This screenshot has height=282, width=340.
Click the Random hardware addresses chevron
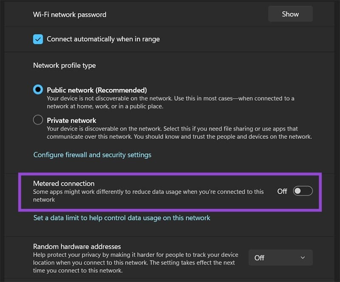(303, 257)
